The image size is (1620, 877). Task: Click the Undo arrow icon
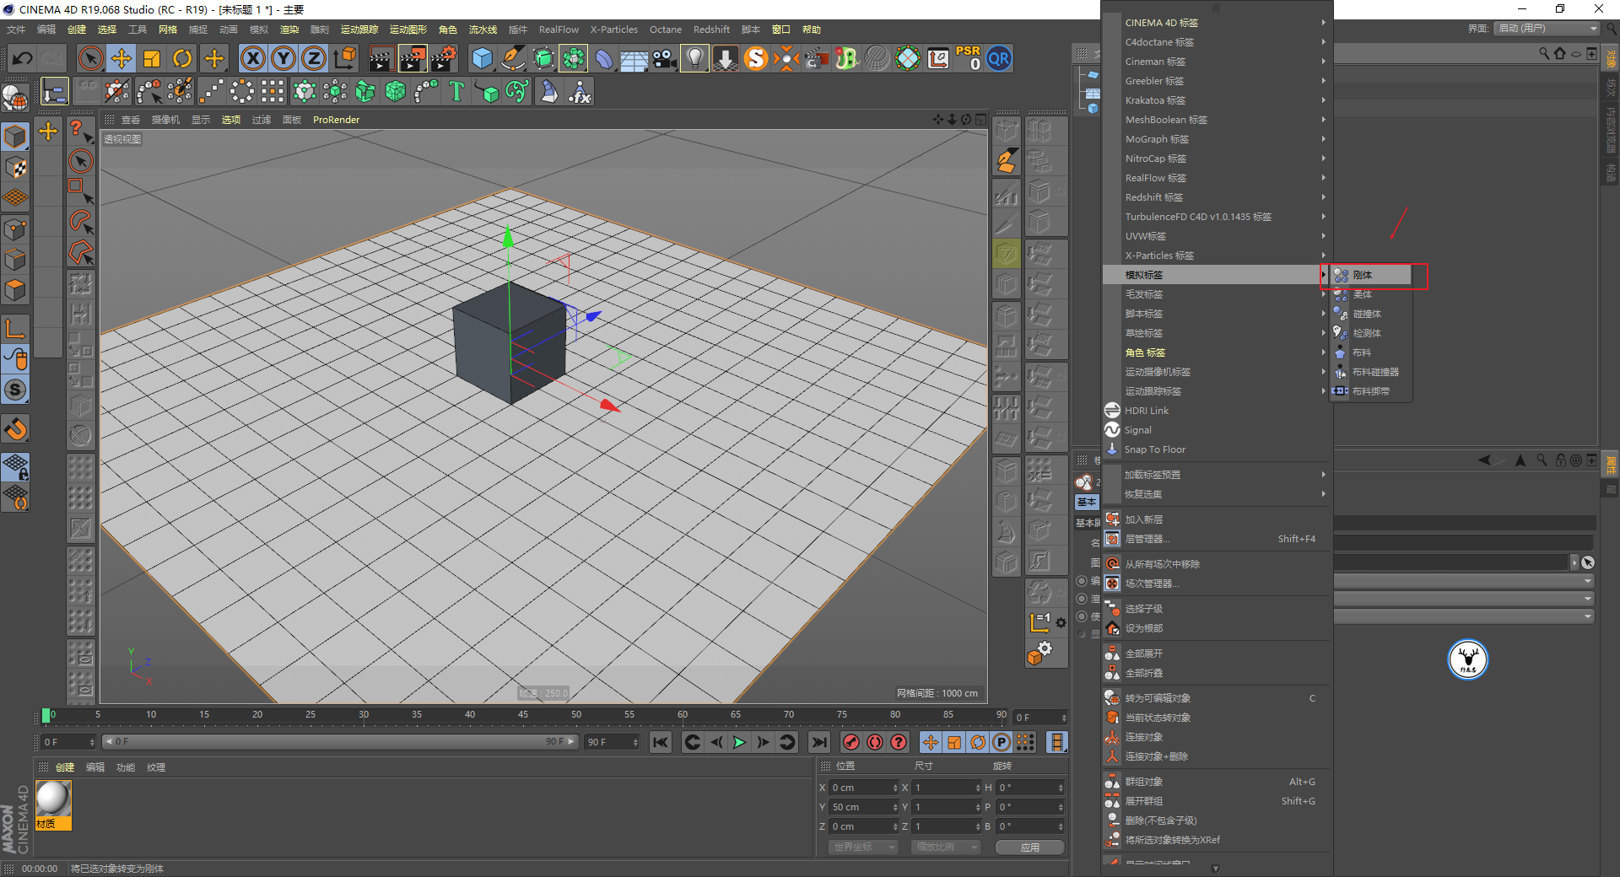click(23, 58)
